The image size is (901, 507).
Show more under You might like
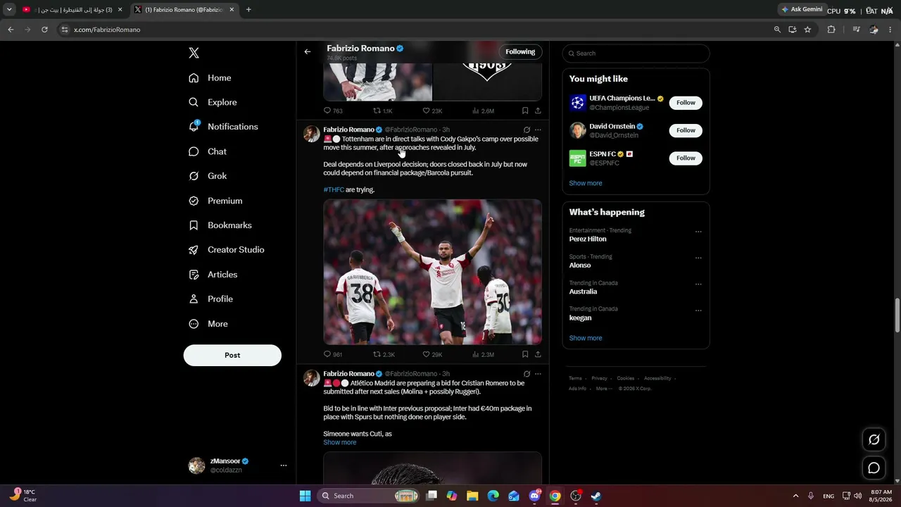pyautogui.click(x=586, y=183)
